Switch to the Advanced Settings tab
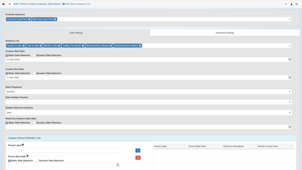The height and width of the screenshot is (170, 302). [225, 33]
